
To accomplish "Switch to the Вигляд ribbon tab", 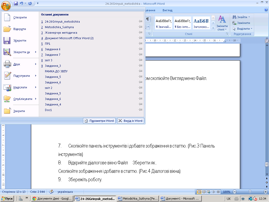I will coord(167,10).
